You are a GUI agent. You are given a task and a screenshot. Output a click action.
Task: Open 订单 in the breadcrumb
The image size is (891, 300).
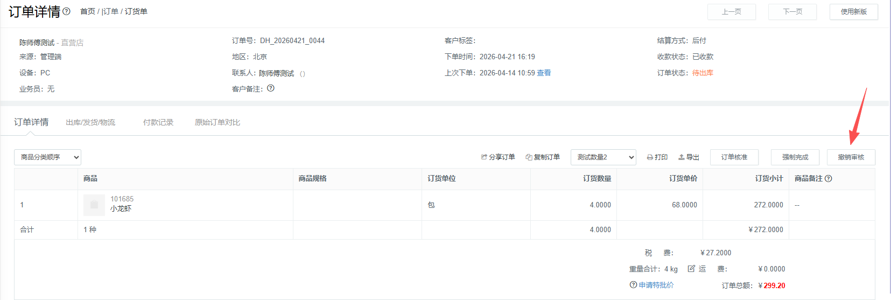click(110, 11)
